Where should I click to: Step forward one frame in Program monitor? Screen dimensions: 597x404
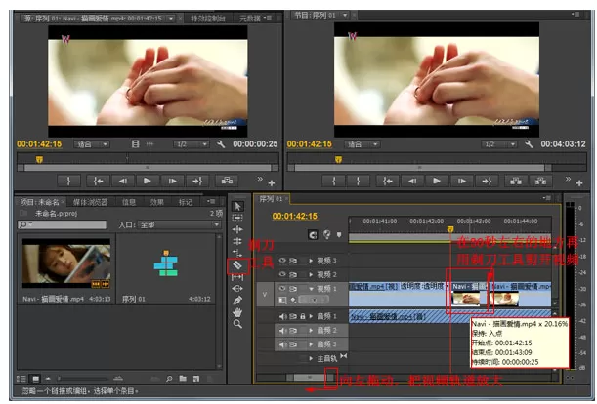462,182
